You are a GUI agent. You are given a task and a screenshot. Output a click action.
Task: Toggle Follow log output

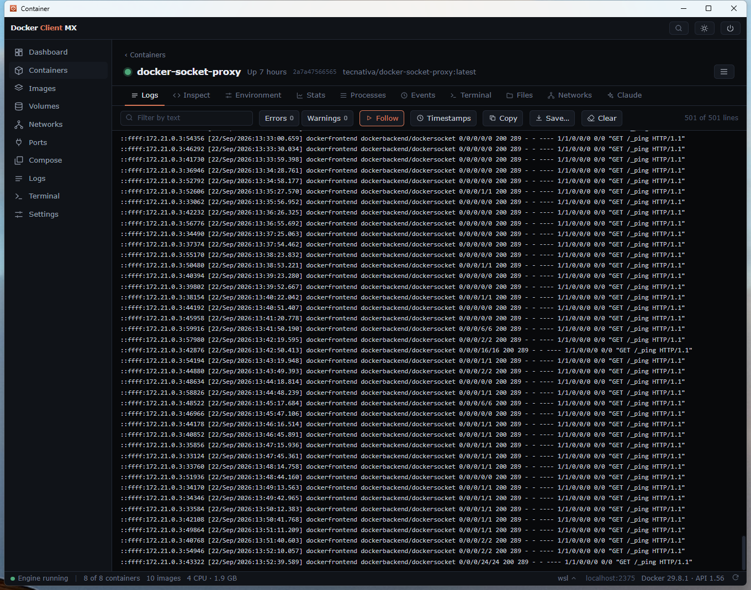(x=382, y=118)
